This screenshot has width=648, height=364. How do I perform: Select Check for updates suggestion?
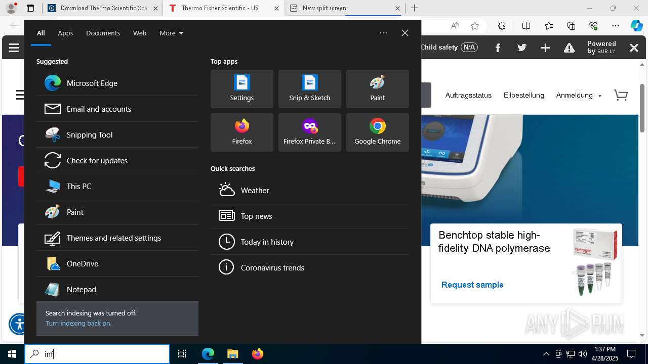[117, 160]
